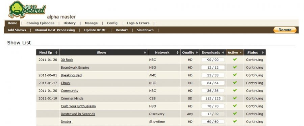Sort table by Quality column
This screenshot has width=304, height=126.
(190, 52)
